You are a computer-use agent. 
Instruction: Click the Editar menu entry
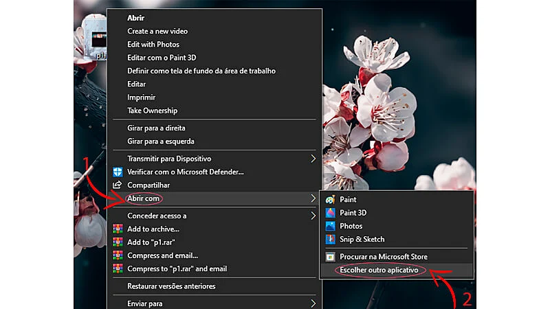coord(136,84)
